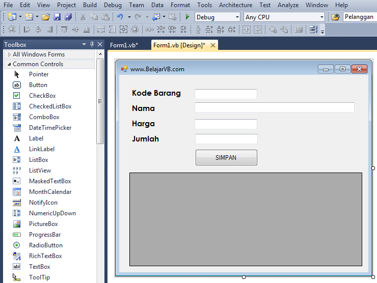Open the New Project dropdown arrow

[20, 17]
